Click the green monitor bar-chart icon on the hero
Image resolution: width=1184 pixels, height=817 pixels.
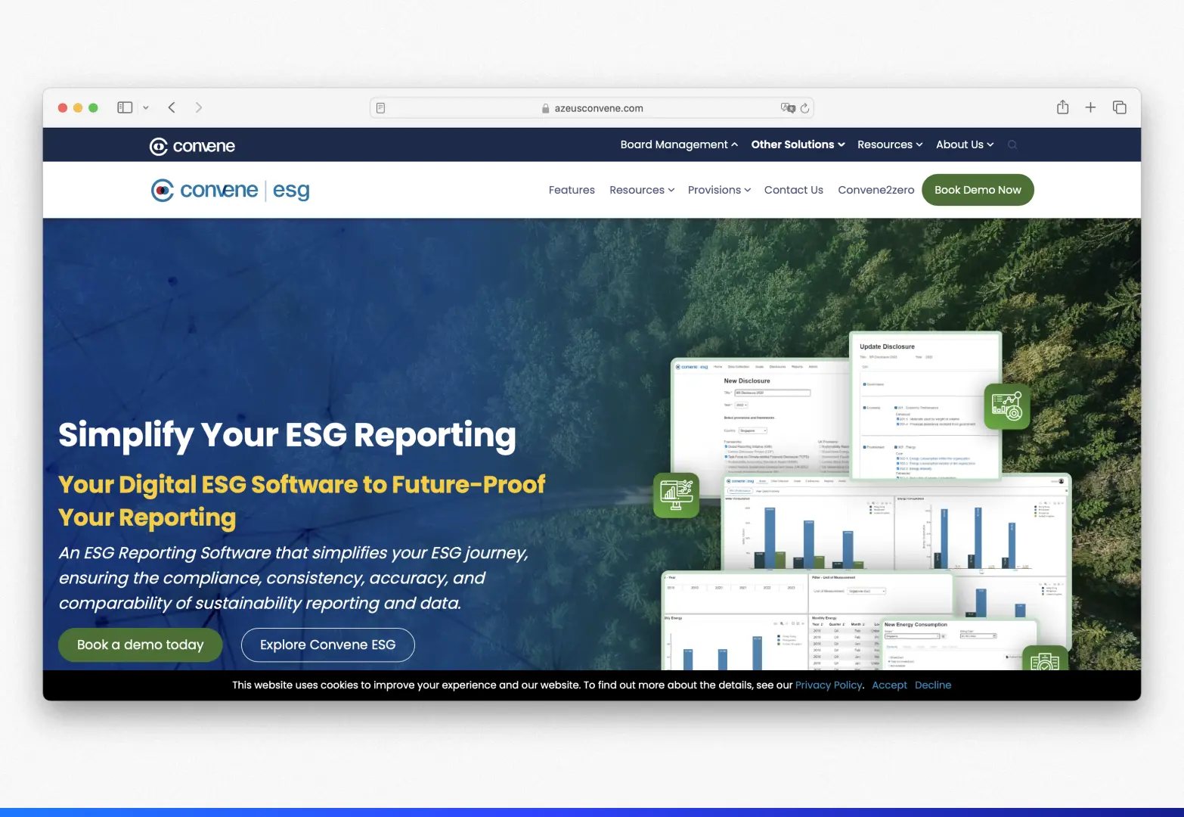pyautogui.click(x=675, y=495)
